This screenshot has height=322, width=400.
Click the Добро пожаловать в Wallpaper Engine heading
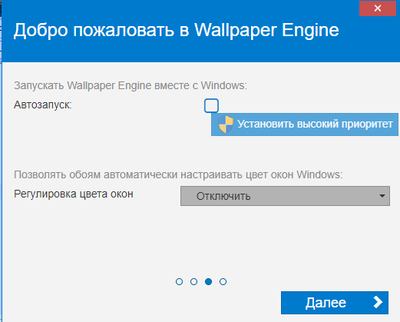[177, 31]
